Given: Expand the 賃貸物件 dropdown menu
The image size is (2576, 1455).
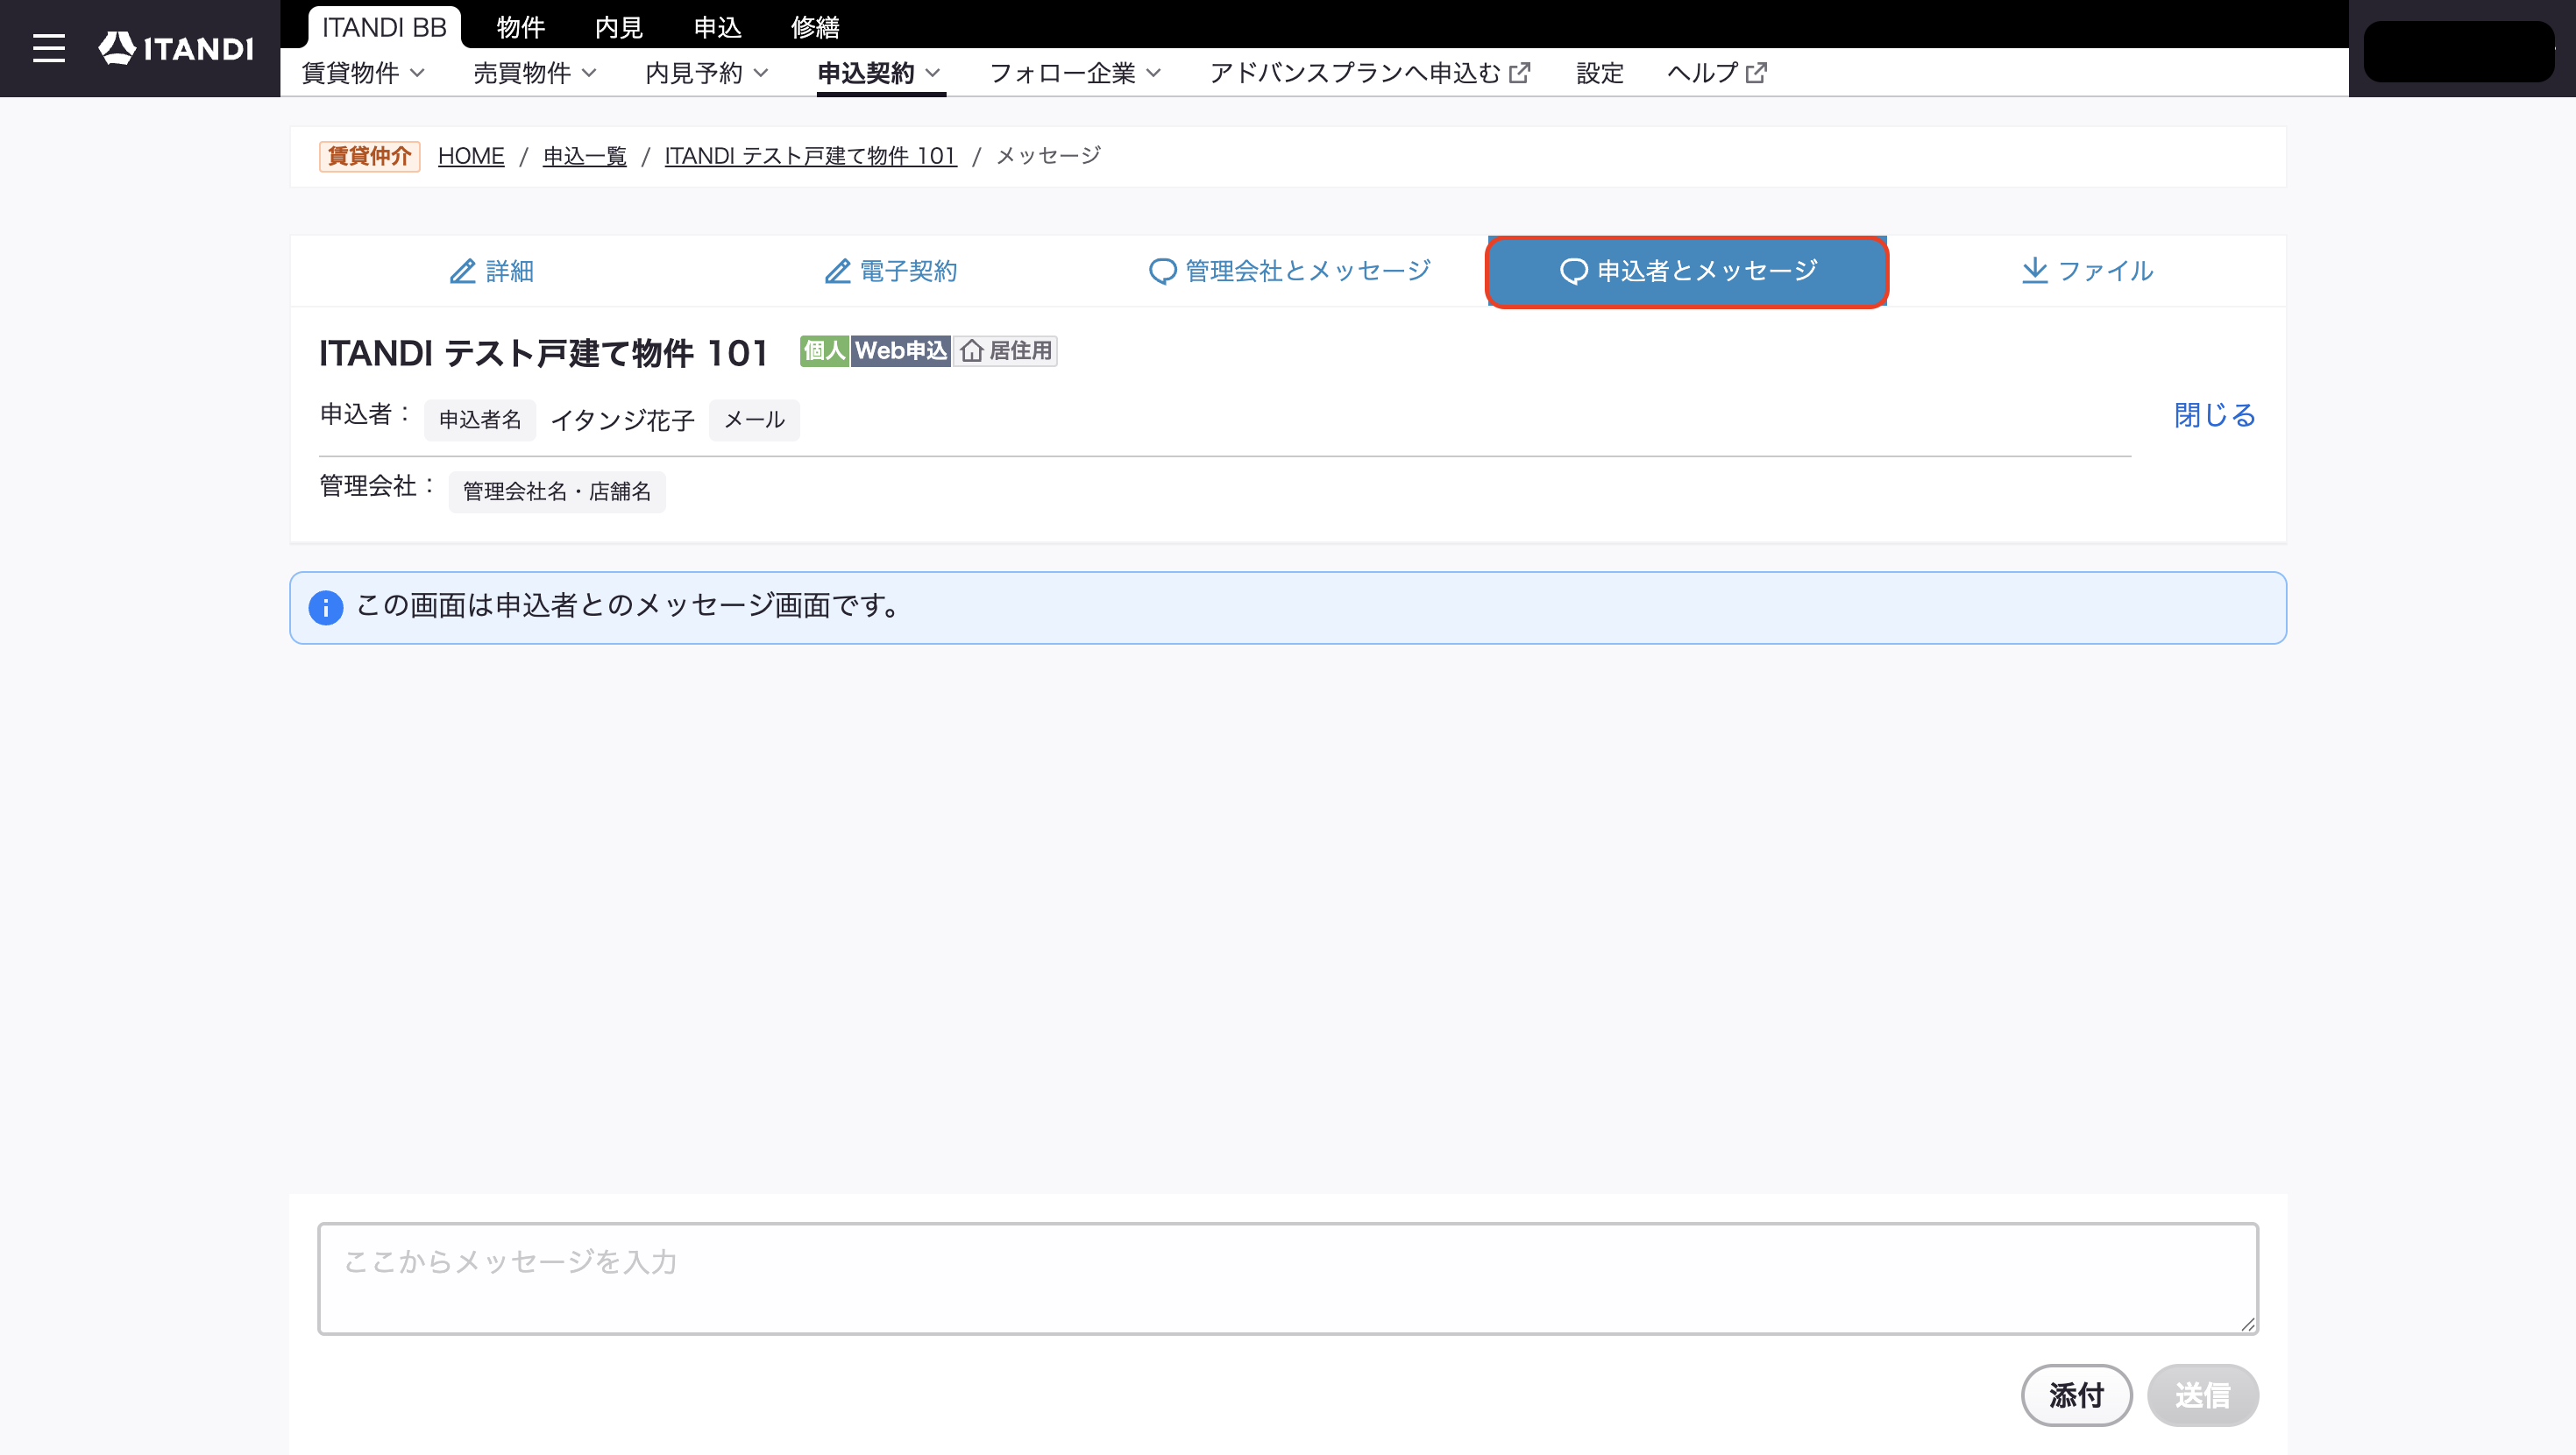Looking at the screenshot, I should pos(363,73).
